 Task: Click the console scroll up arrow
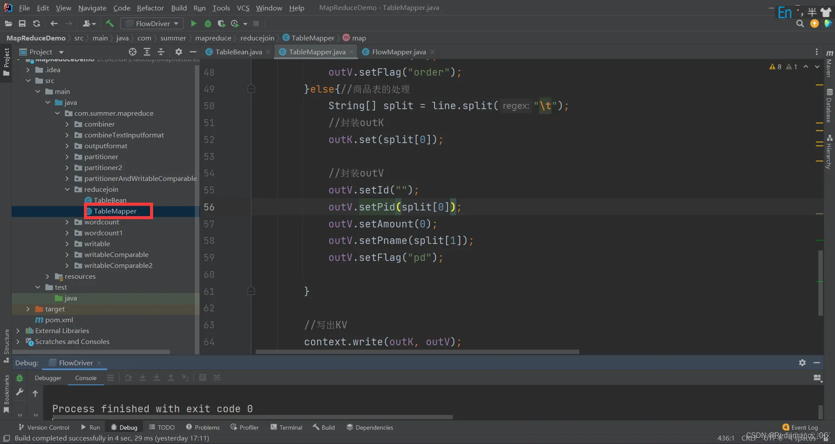pyautogui.click(x=35, y=394)
